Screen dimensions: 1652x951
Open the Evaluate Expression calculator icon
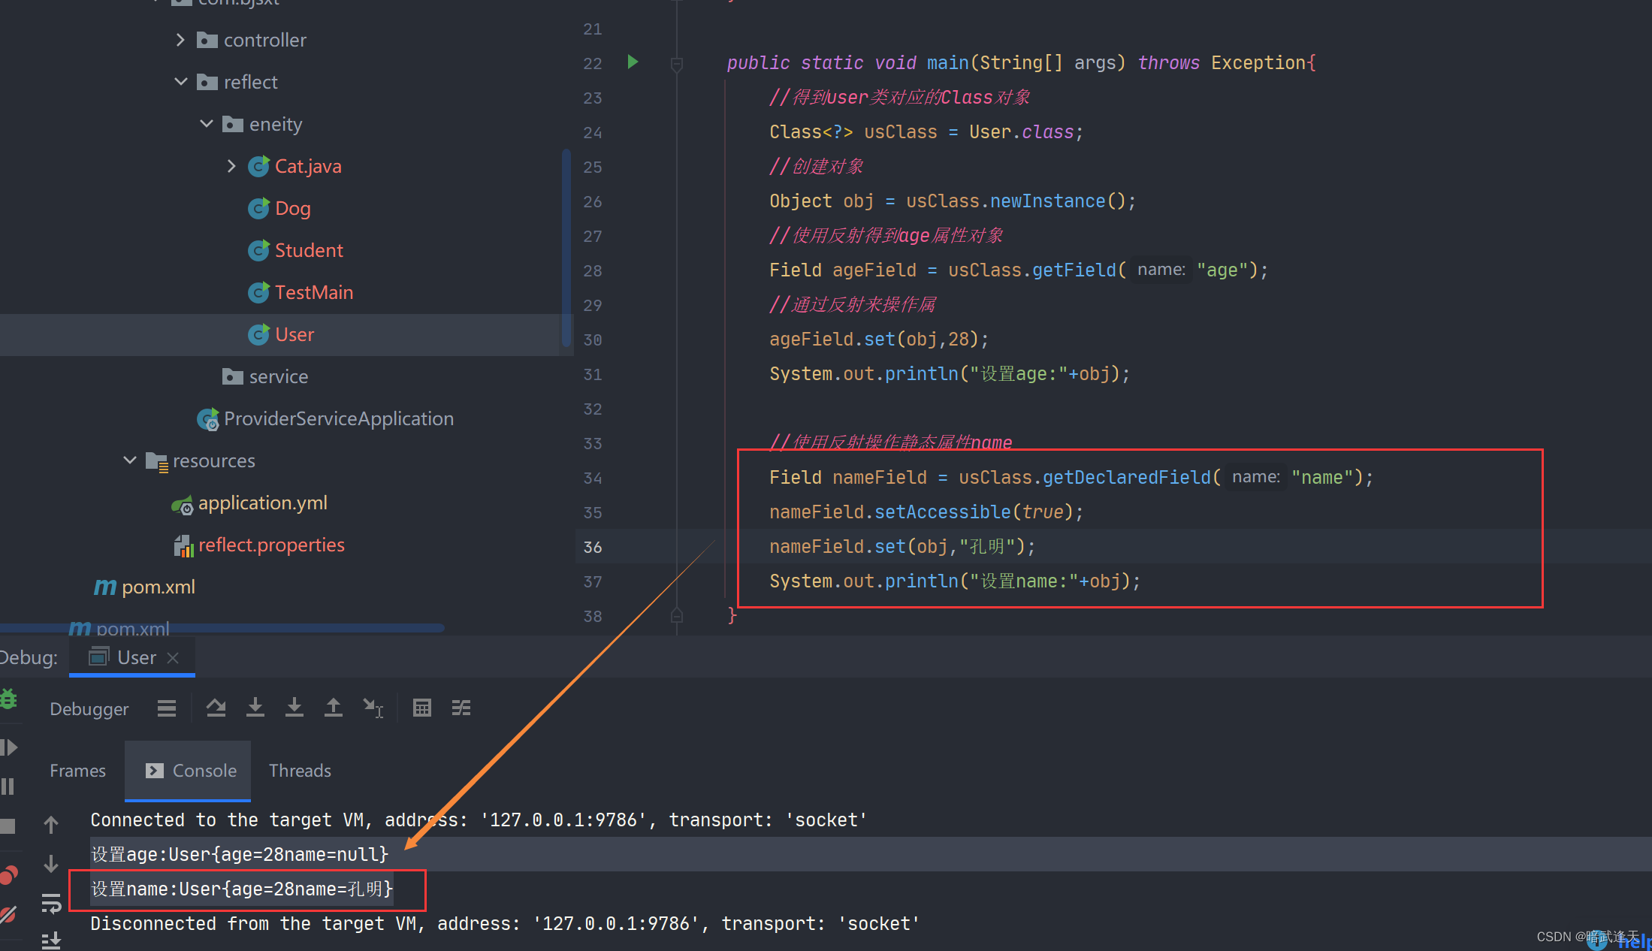click(x=422, y=708)
